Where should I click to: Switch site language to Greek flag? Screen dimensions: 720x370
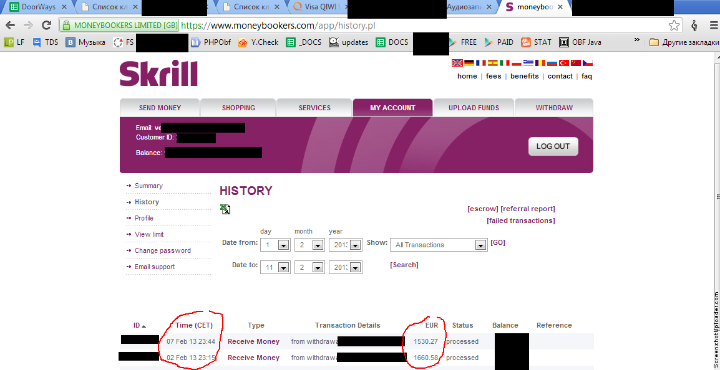[528, 63]
